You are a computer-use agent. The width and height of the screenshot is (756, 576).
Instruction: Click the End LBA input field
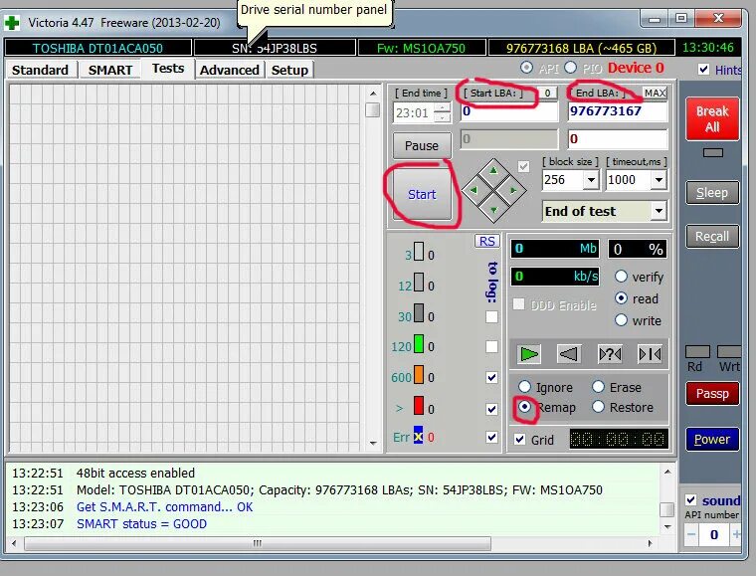(x=618, y=111)
